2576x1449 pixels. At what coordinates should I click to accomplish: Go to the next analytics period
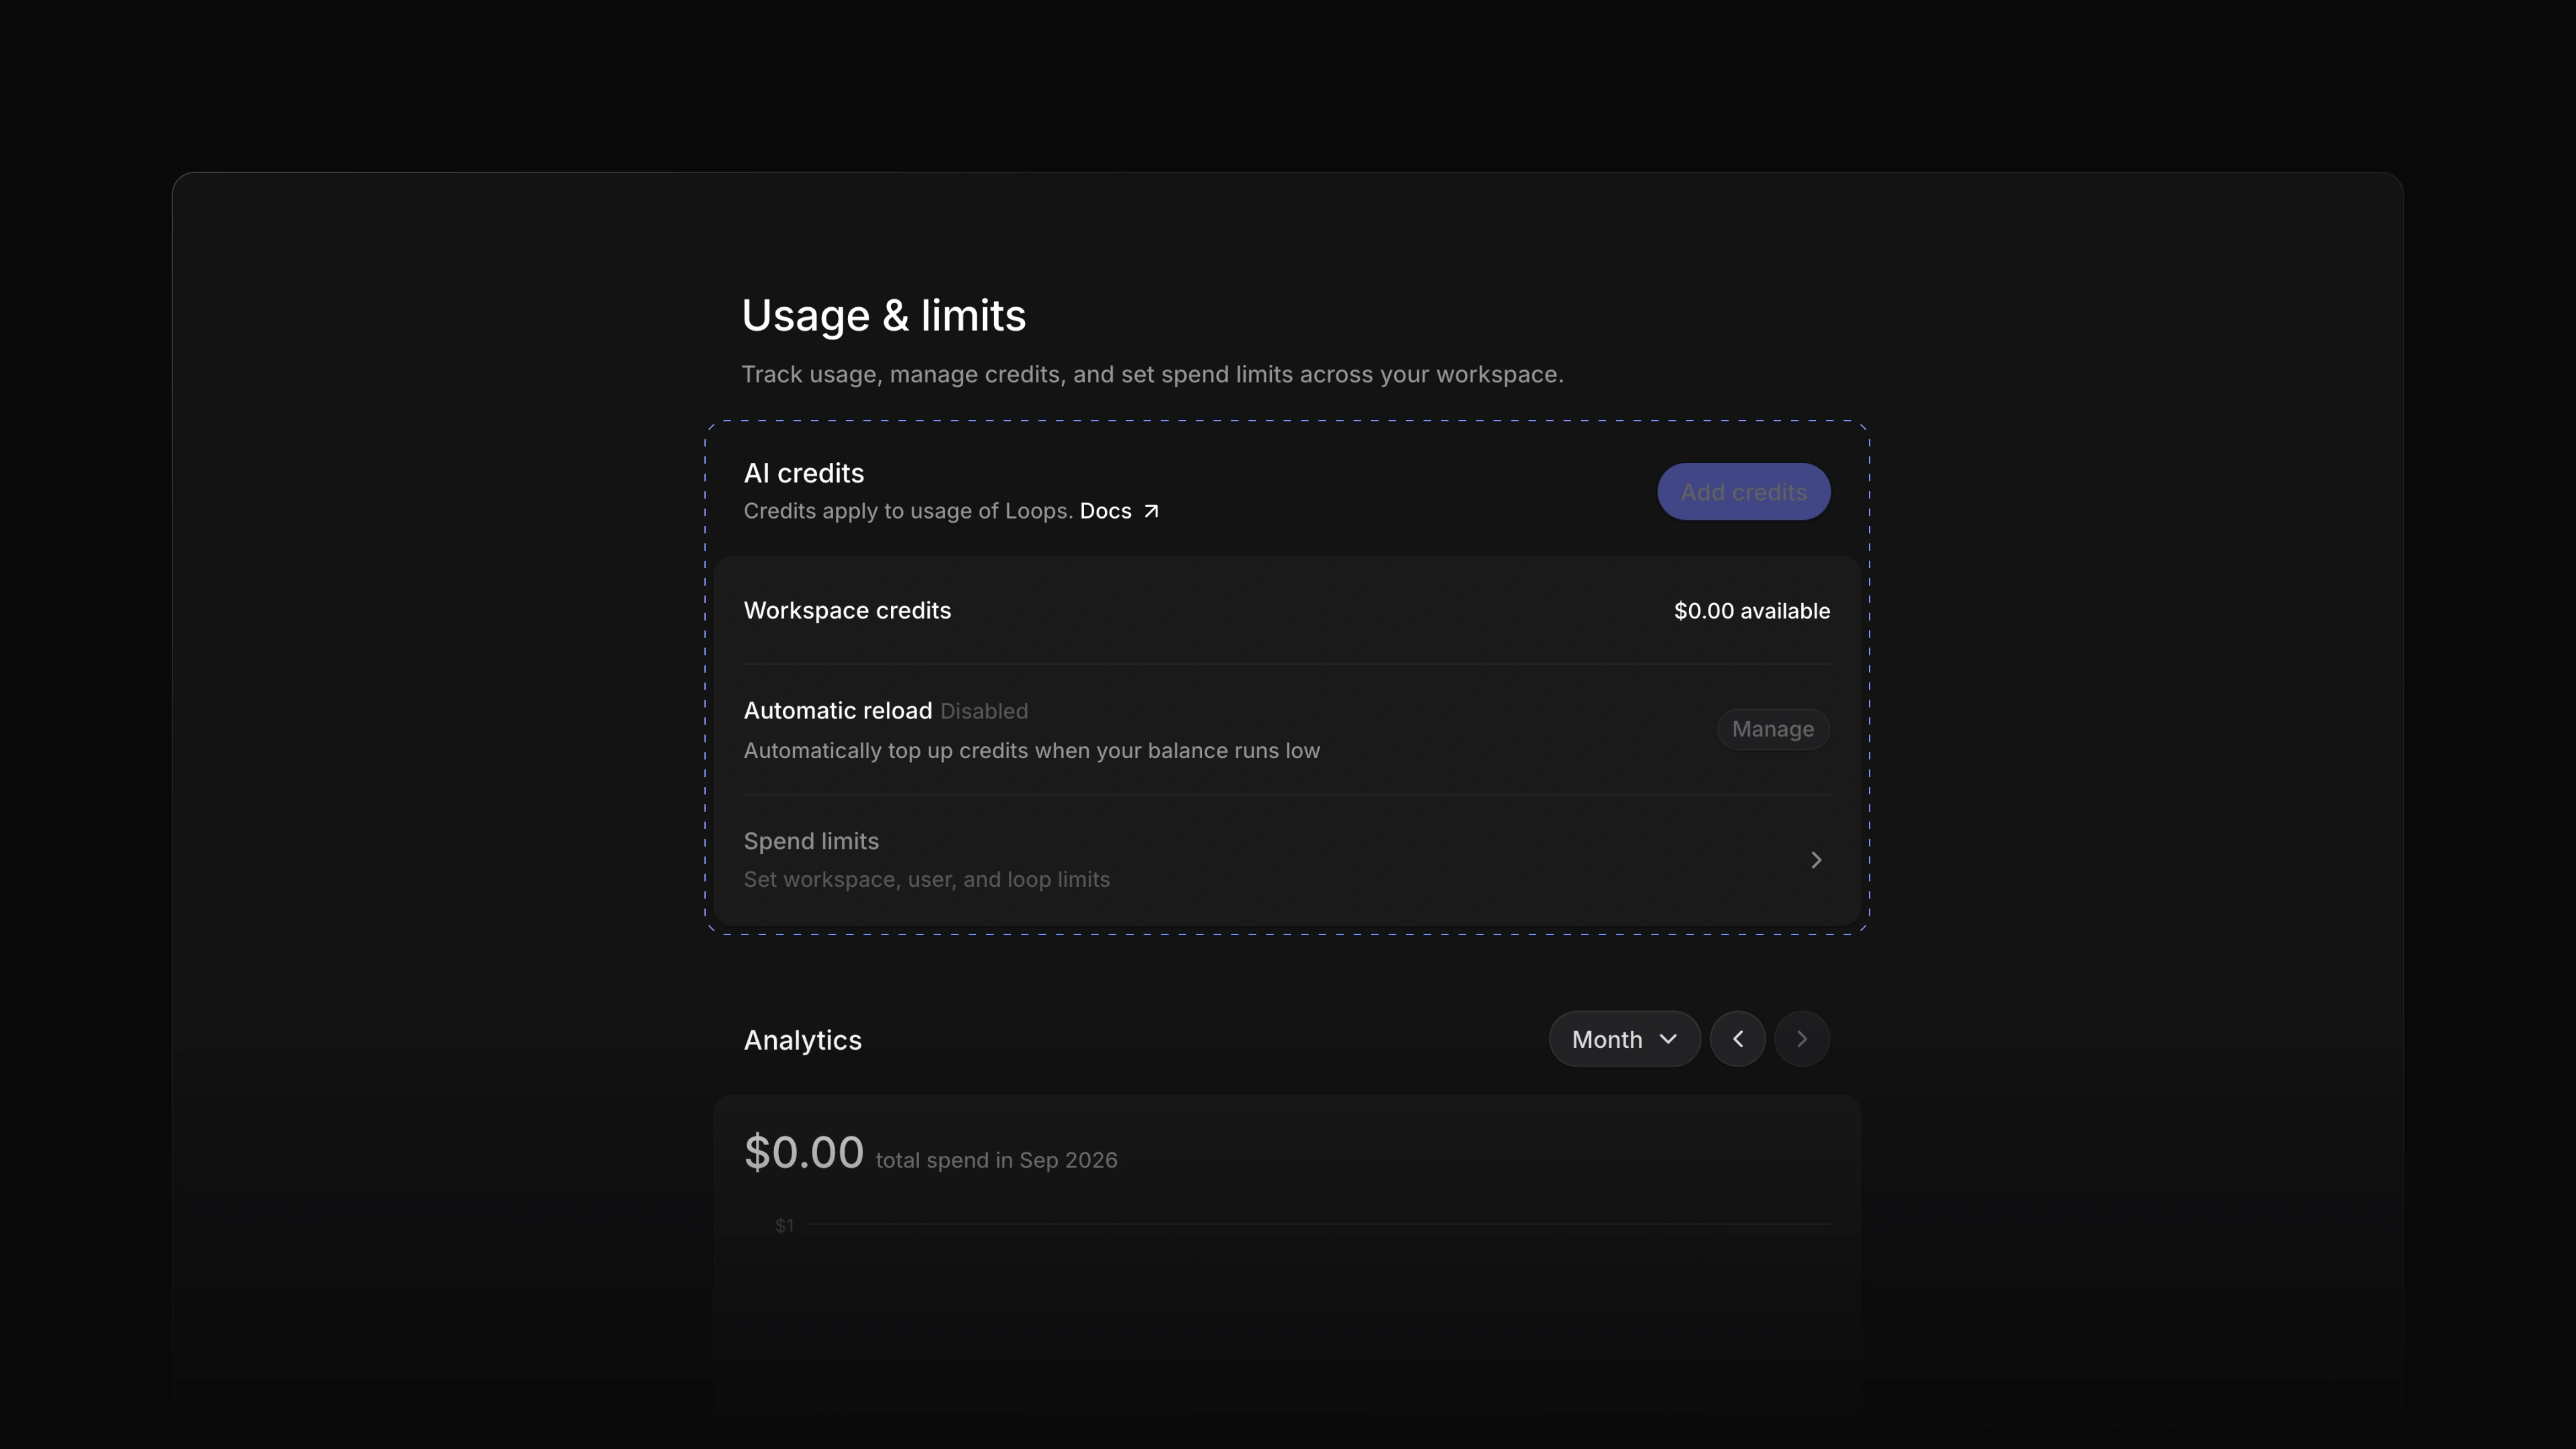pyautogui.click(x=1802, y=1039)
